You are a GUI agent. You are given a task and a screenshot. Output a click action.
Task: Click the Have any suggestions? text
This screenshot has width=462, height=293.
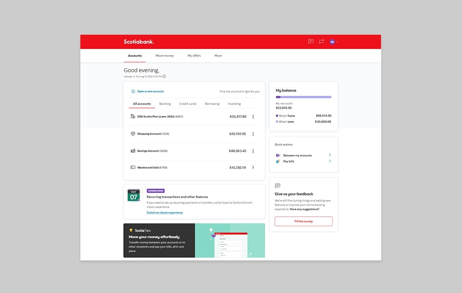305,209
